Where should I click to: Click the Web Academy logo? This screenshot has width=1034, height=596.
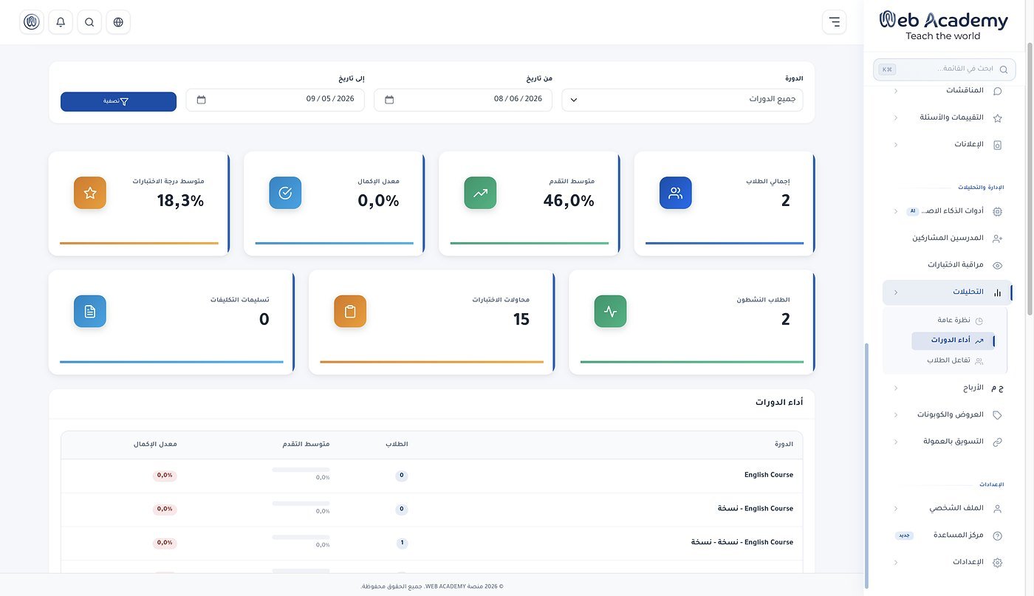[943, 25]
